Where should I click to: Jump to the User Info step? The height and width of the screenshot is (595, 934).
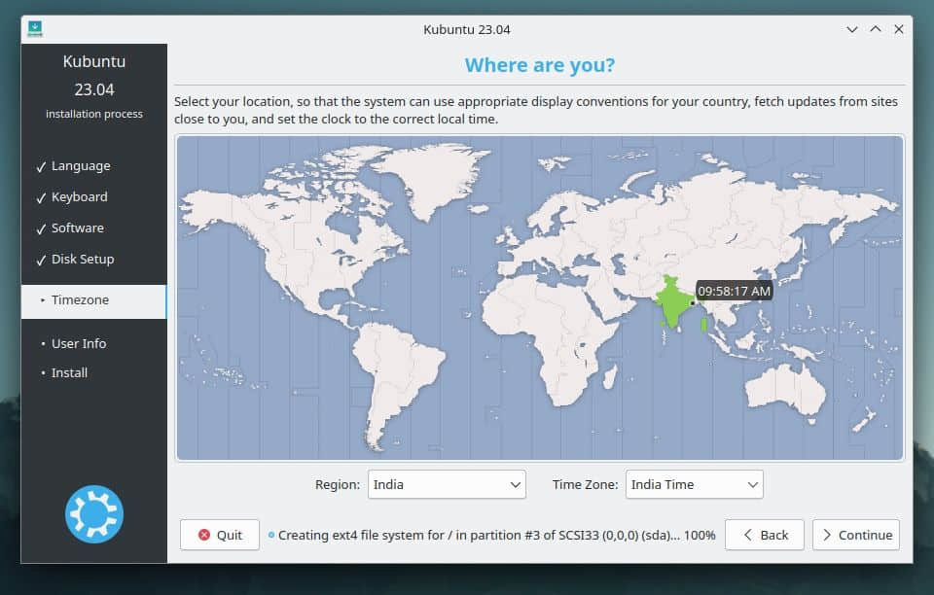point(79,343)
